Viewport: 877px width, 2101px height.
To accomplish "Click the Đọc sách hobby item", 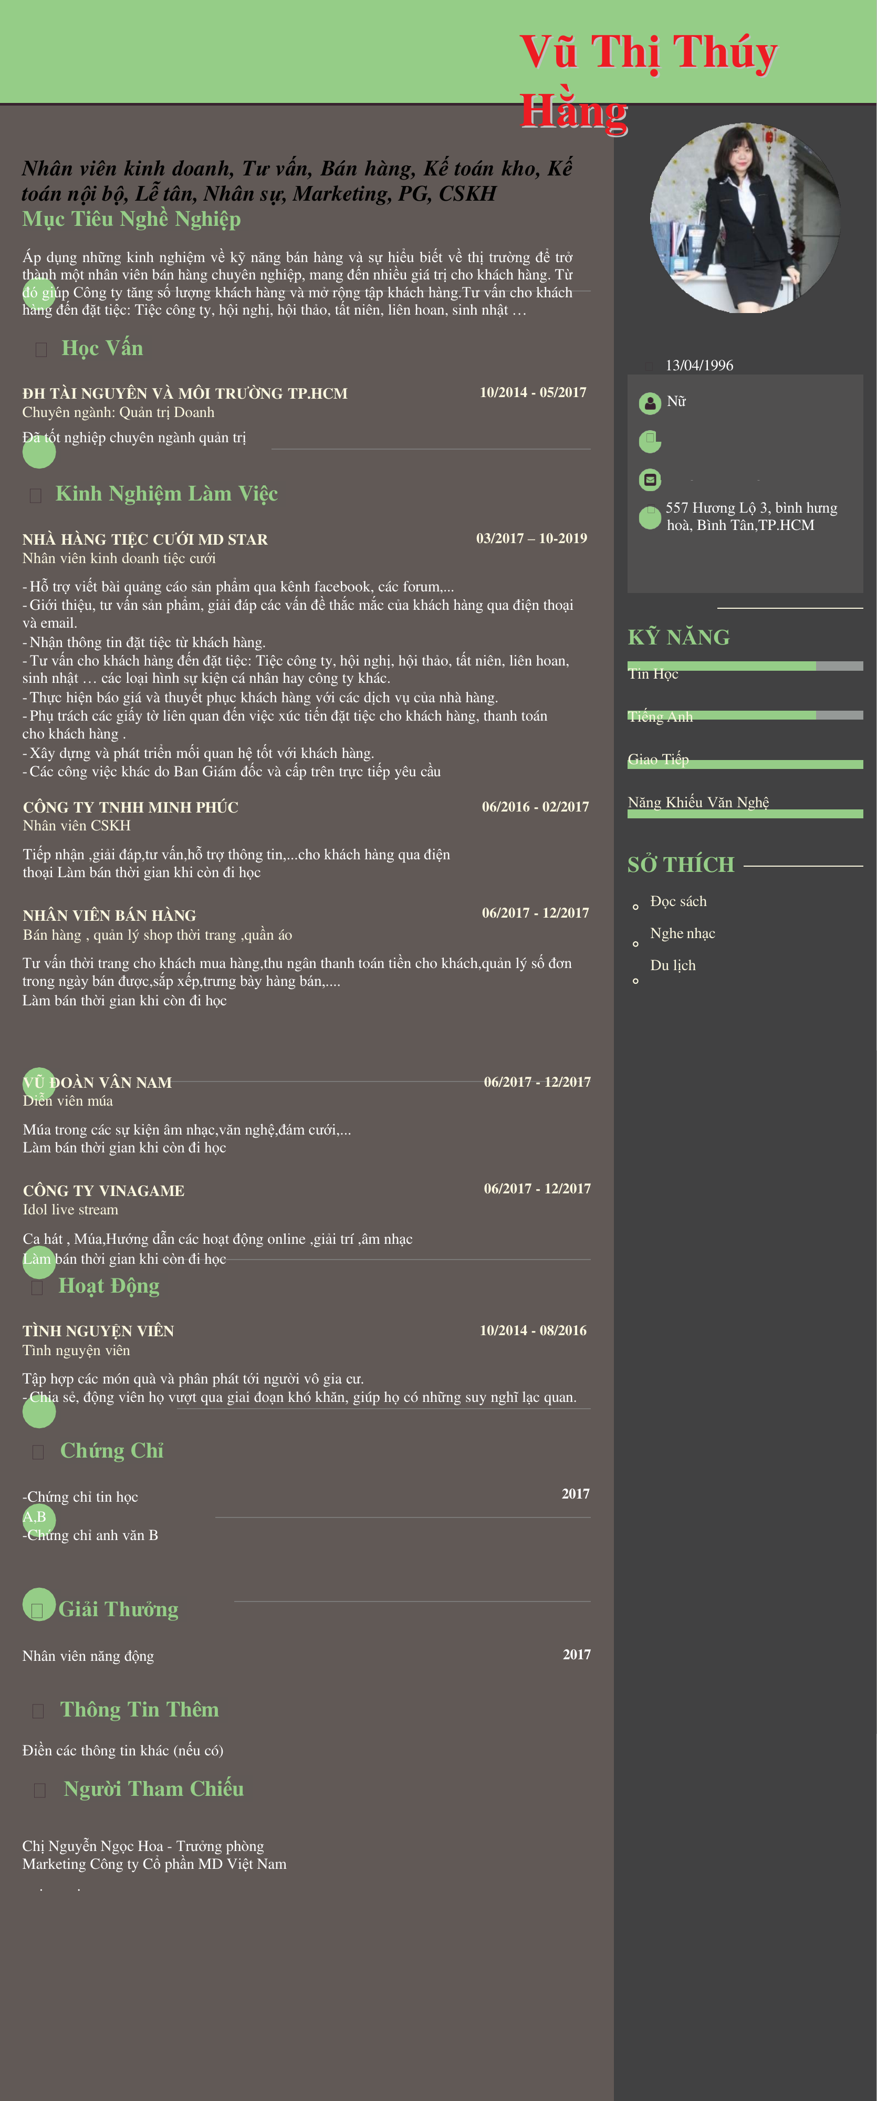I will [678, 901].
